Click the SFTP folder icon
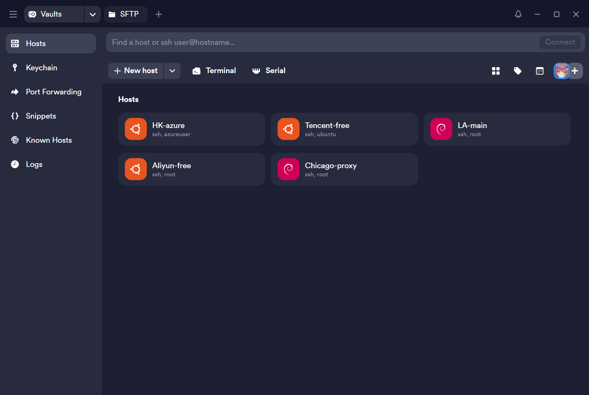 112,14
